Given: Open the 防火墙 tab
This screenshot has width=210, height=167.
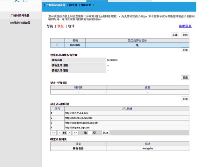Looking at the screenshot, I should pos(73,5).
